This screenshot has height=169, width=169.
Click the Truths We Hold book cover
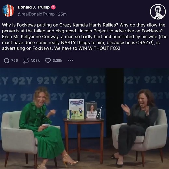coord(91,110)
